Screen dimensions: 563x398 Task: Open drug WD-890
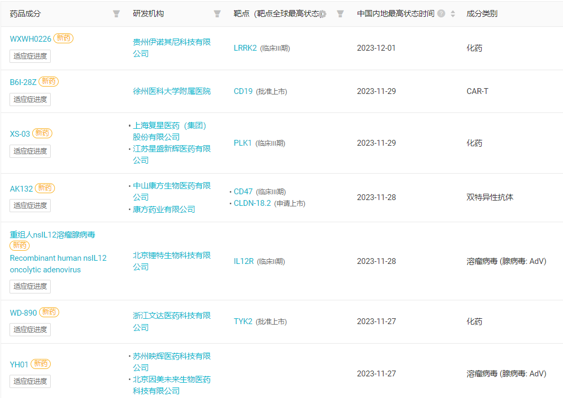click(x=23, y=313)
